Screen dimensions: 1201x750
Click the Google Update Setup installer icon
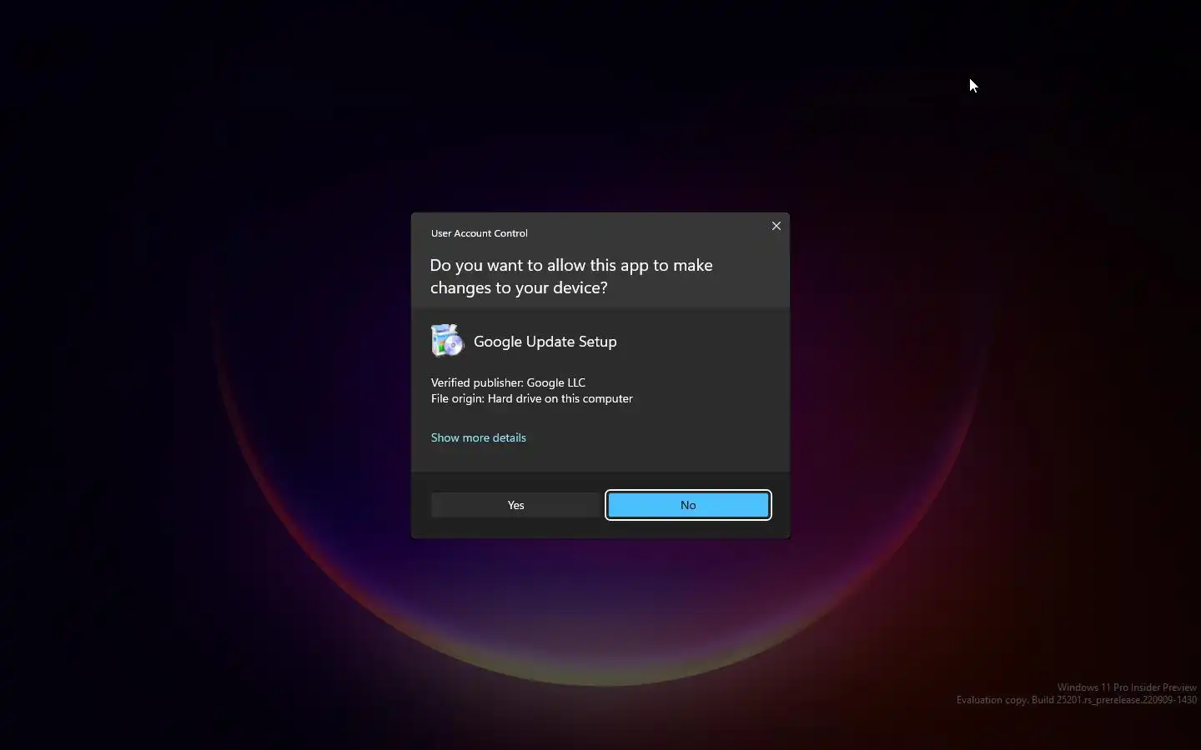coord(447,341)
